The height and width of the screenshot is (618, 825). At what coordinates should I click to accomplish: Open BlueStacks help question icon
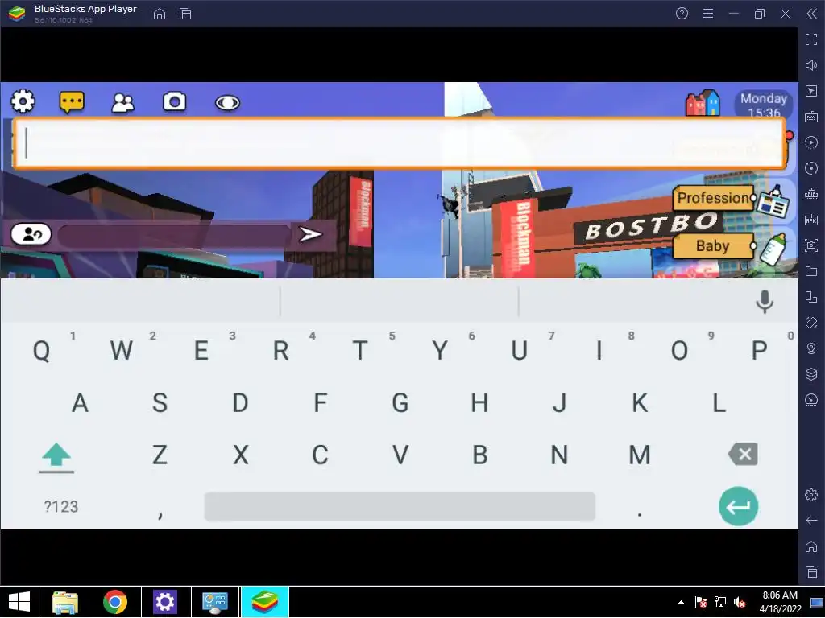click(682, 14)
